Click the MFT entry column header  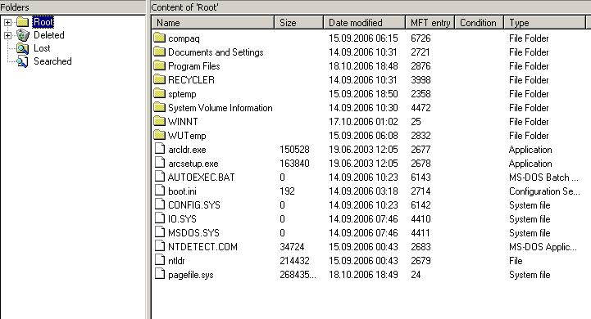point(430,23)
